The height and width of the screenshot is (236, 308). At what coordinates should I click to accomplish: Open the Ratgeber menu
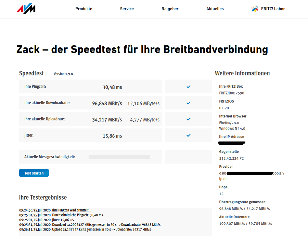point(170,9)
